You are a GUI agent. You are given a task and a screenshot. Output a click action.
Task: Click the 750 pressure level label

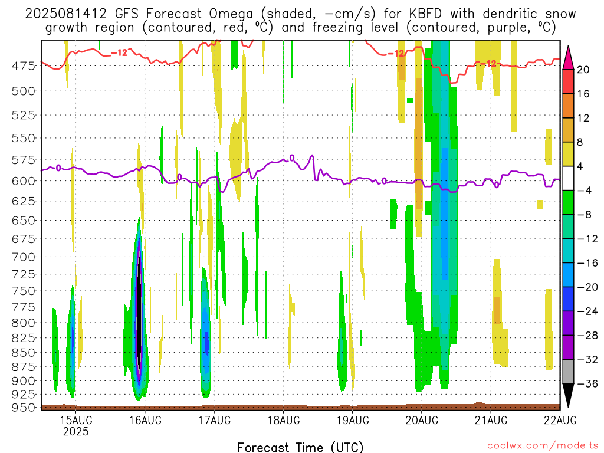point(23,291)
